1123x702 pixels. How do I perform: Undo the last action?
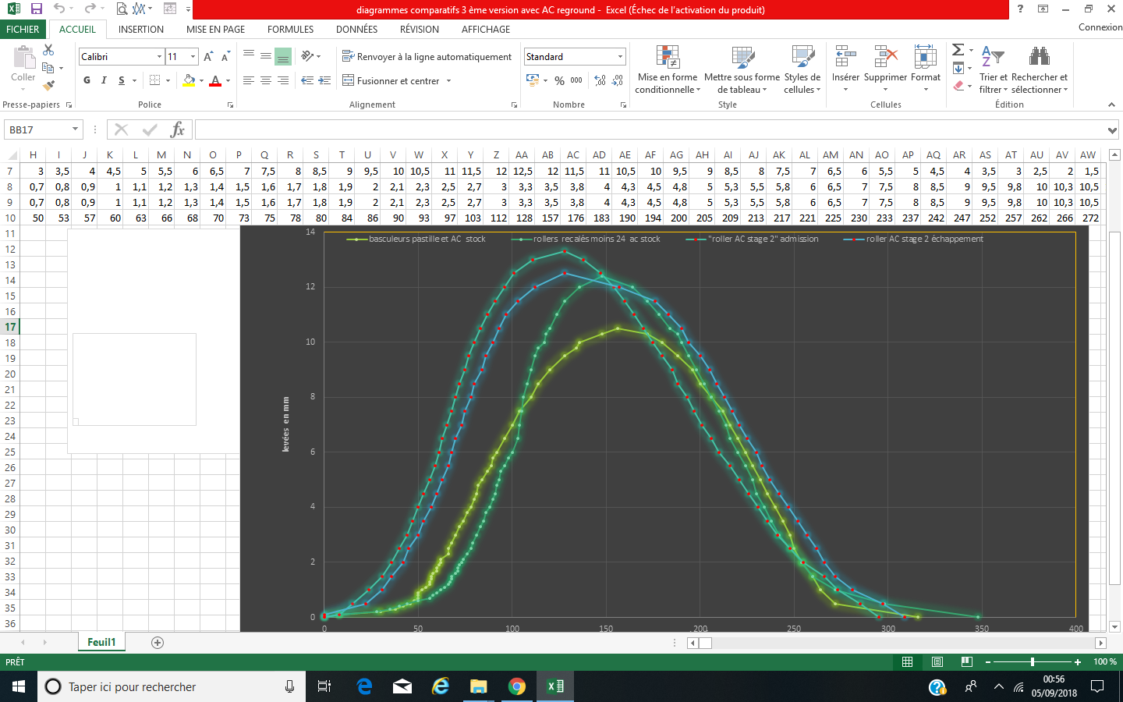click(x=59, y=9)
